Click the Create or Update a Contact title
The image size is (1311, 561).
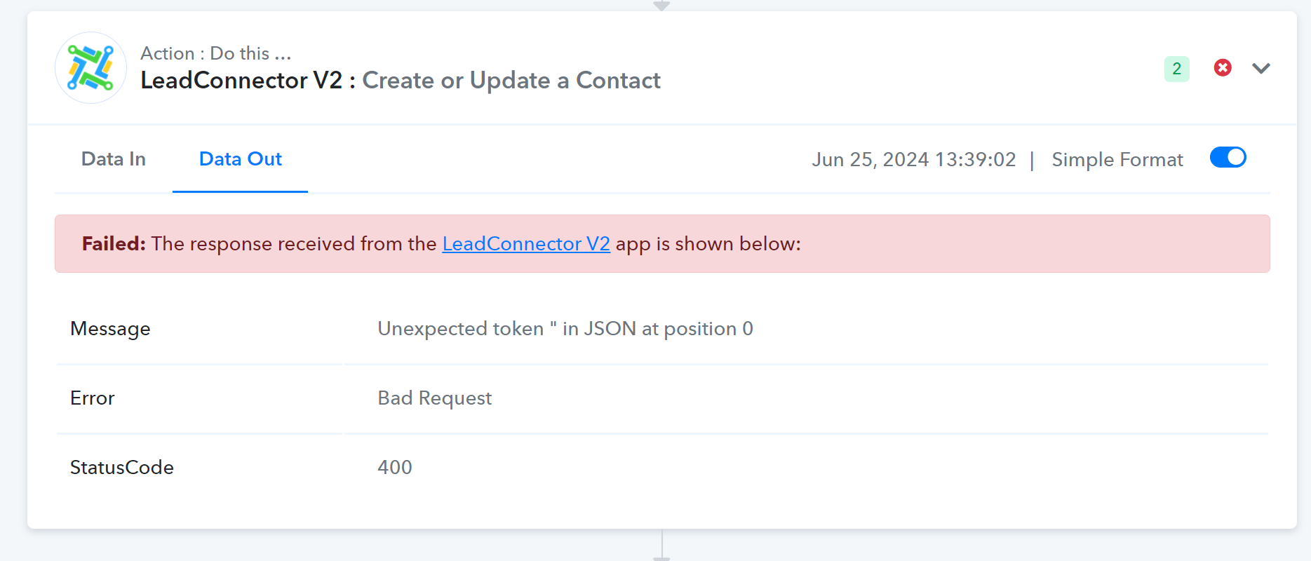click(x=511, y=81)
